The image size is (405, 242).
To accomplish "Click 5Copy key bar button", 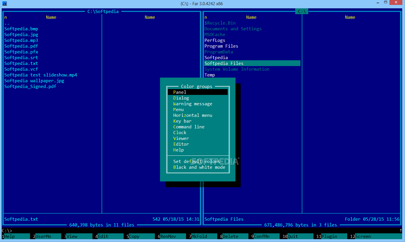I will [141, 236].
